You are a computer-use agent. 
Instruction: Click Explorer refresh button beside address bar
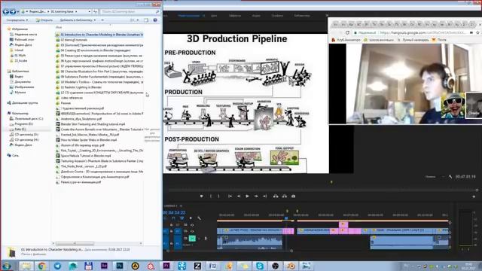tap(95, 12)
